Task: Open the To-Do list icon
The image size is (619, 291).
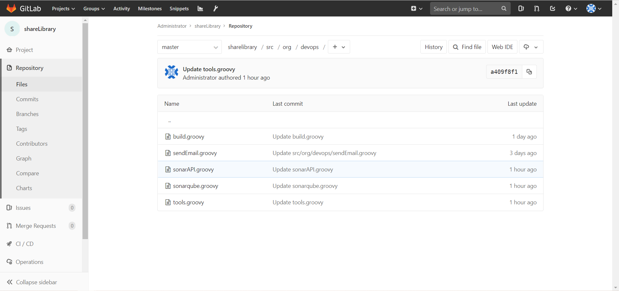Action: click(553, 9)
